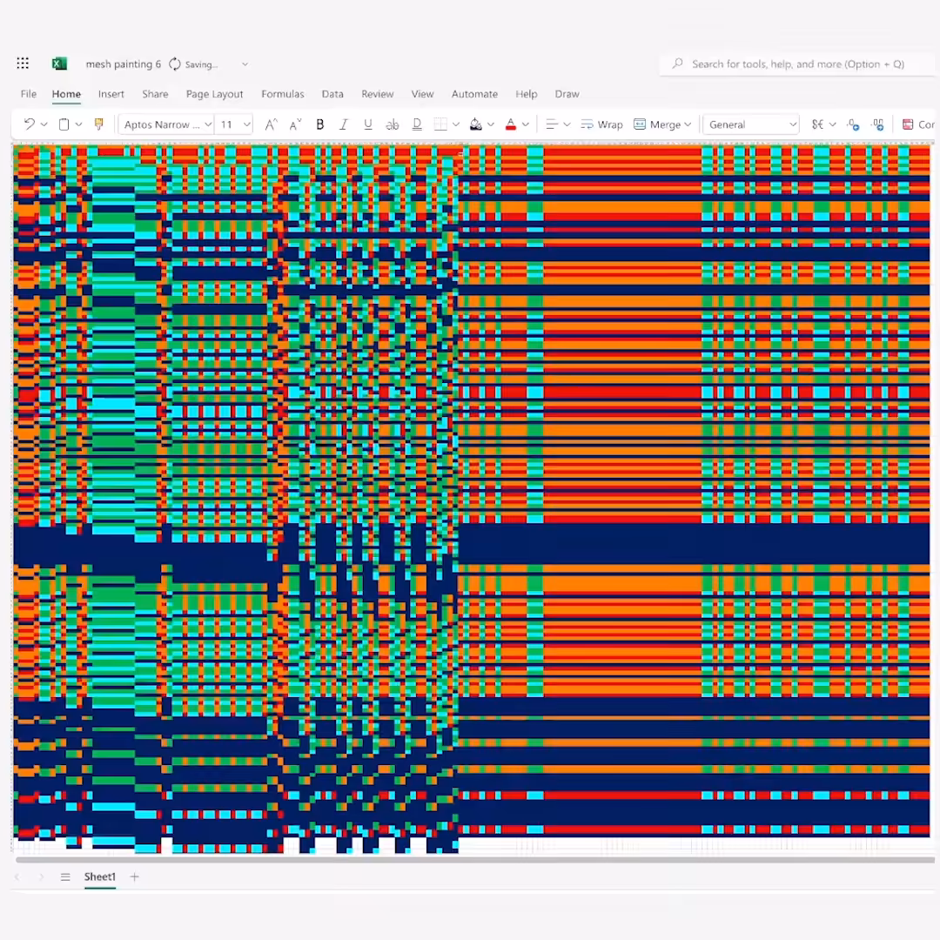The height and width of the screenshot is (940, 940).
Task: Click in the search tools box
Action: (x=797, y=64)
